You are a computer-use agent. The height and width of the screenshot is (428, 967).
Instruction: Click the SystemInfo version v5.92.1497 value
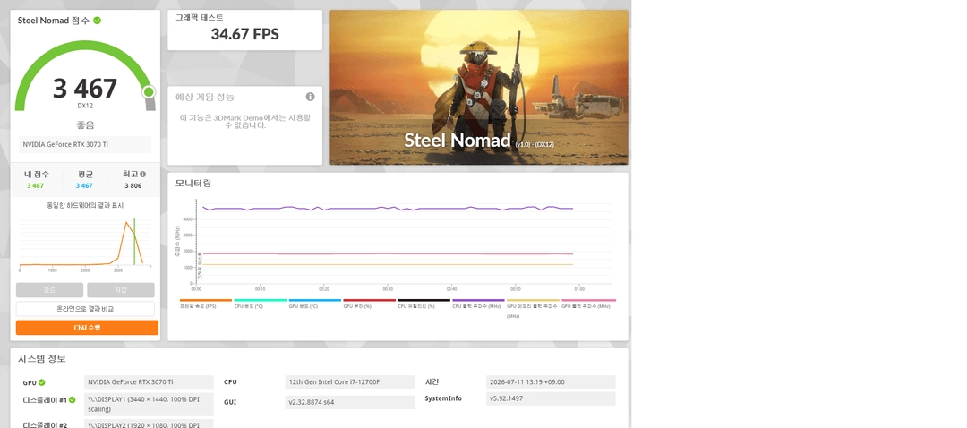(x=551, y=398)
